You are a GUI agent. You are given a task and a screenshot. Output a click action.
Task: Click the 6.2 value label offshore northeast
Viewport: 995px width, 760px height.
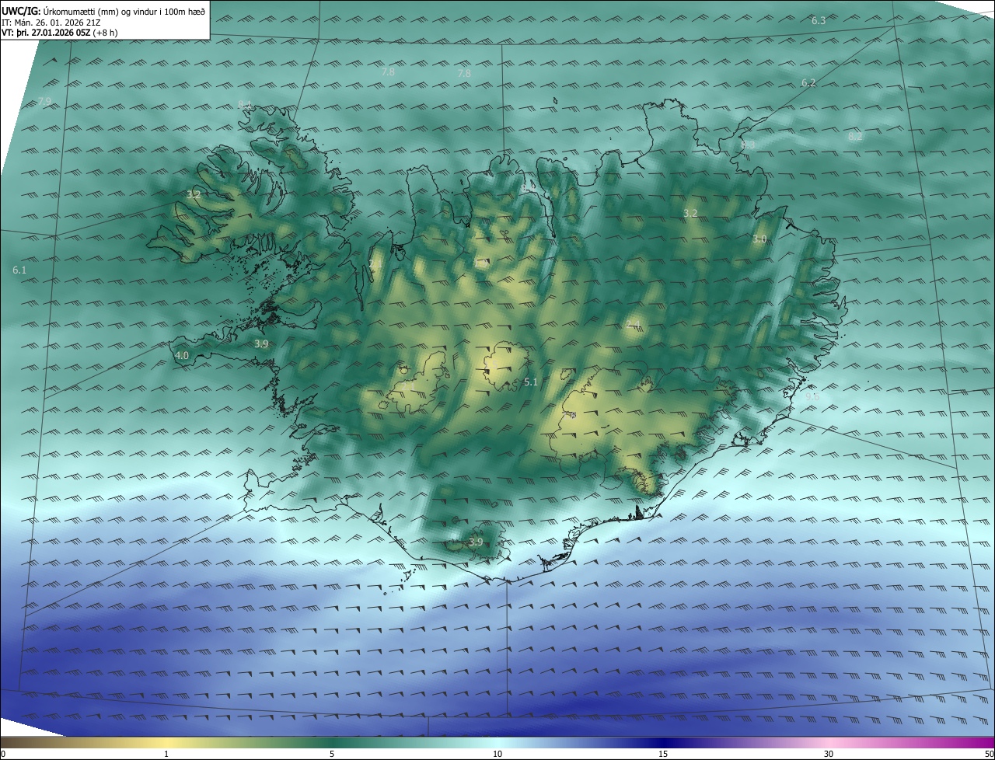(x=808, y=82)
